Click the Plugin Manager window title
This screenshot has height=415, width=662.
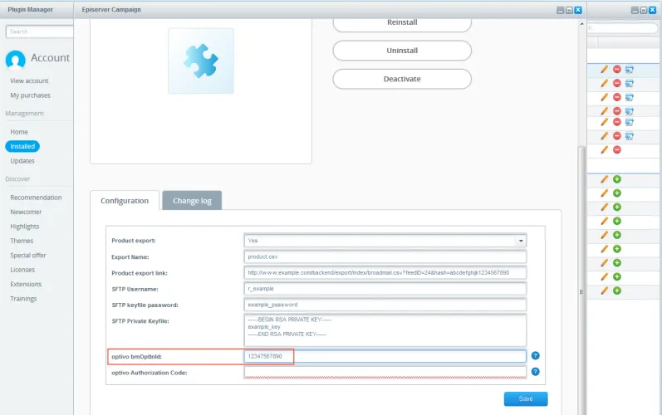coord(31,9)
